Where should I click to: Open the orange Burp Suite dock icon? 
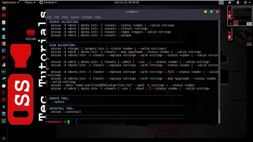coord(4,44)
